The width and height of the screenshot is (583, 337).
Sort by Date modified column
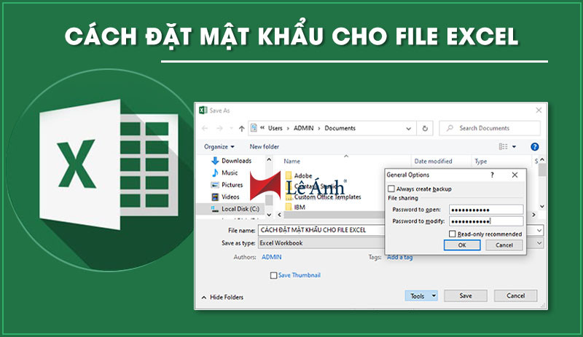[x=433, y=162]
